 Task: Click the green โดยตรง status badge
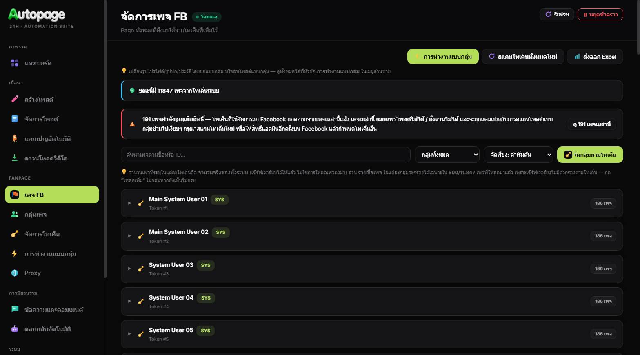pos(207,17)
